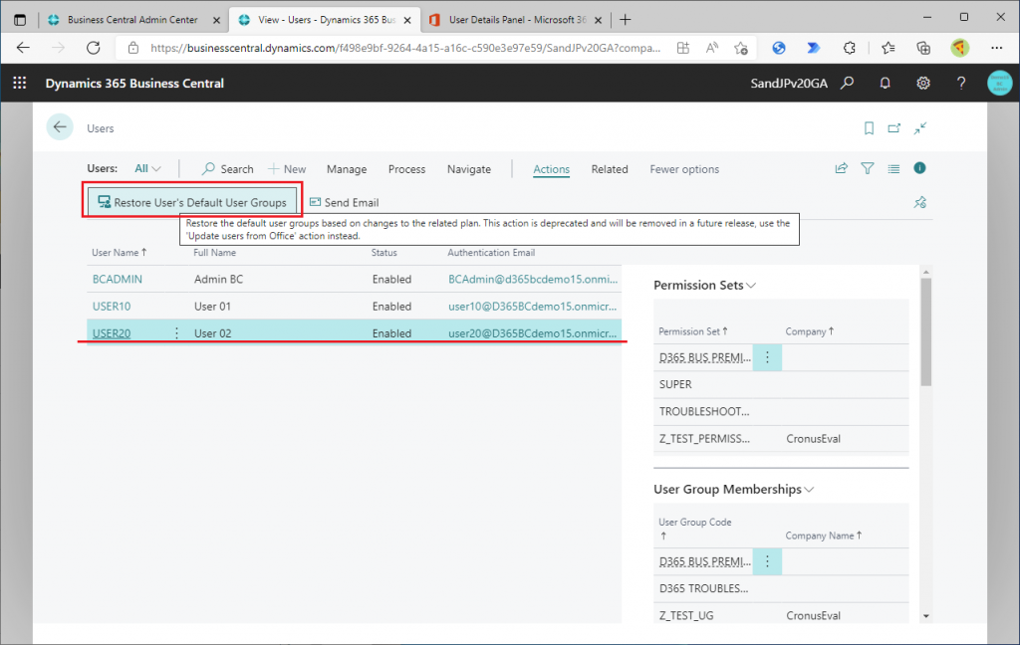Collapse the User Group Memberships section chevron
The height and width of the screenshot is (645, 1020).
pyautogui.click(x=809, y=490)
